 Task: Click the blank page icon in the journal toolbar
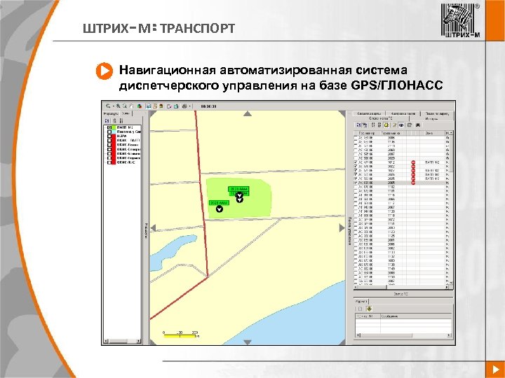(360, 309)
